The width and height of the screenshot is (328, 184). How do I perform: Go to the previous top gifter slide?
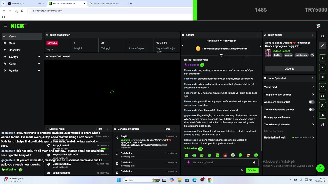182,46
